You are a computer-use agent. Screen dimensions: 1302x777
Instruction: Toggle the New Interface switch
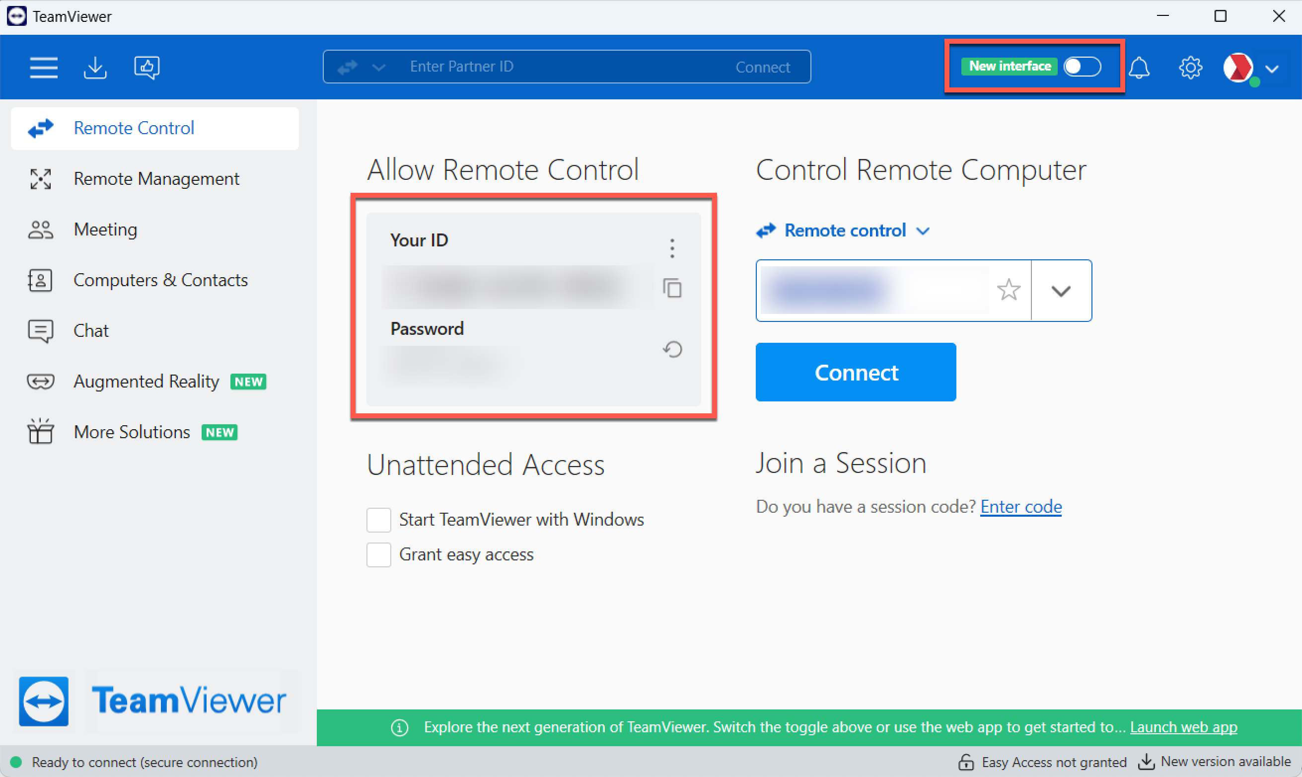pyautogui.click(x=1081, y=67)
